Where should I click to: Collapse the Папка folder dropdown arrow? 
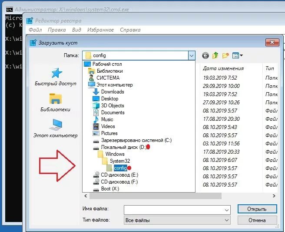click(192, 55)
